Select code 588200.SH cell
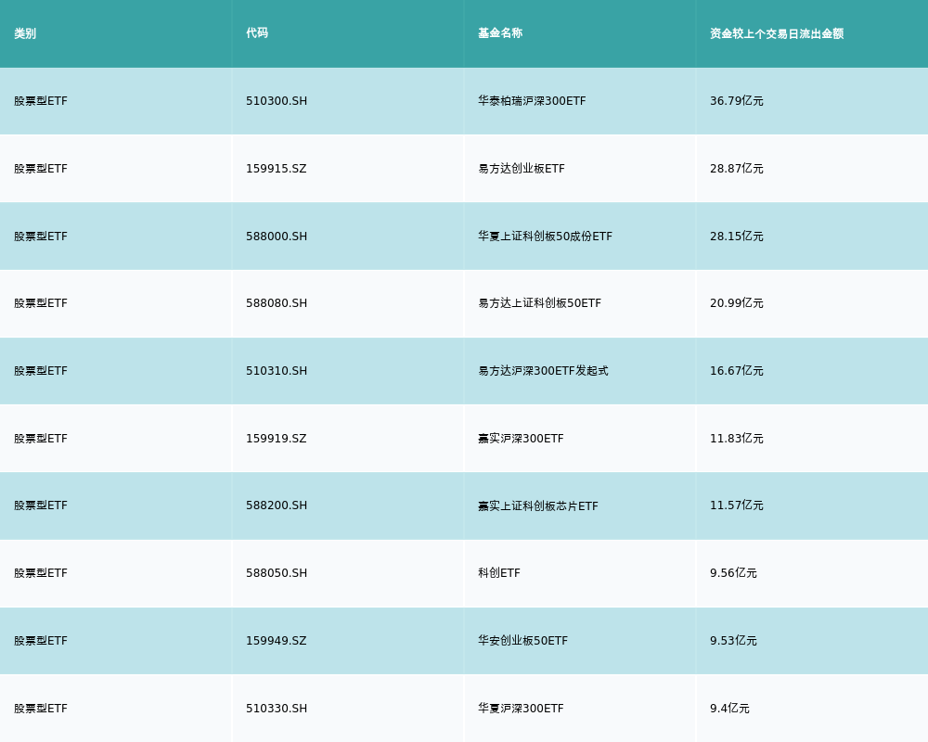The height and width of the screenshot is (742, 928). tap(277, 505)
